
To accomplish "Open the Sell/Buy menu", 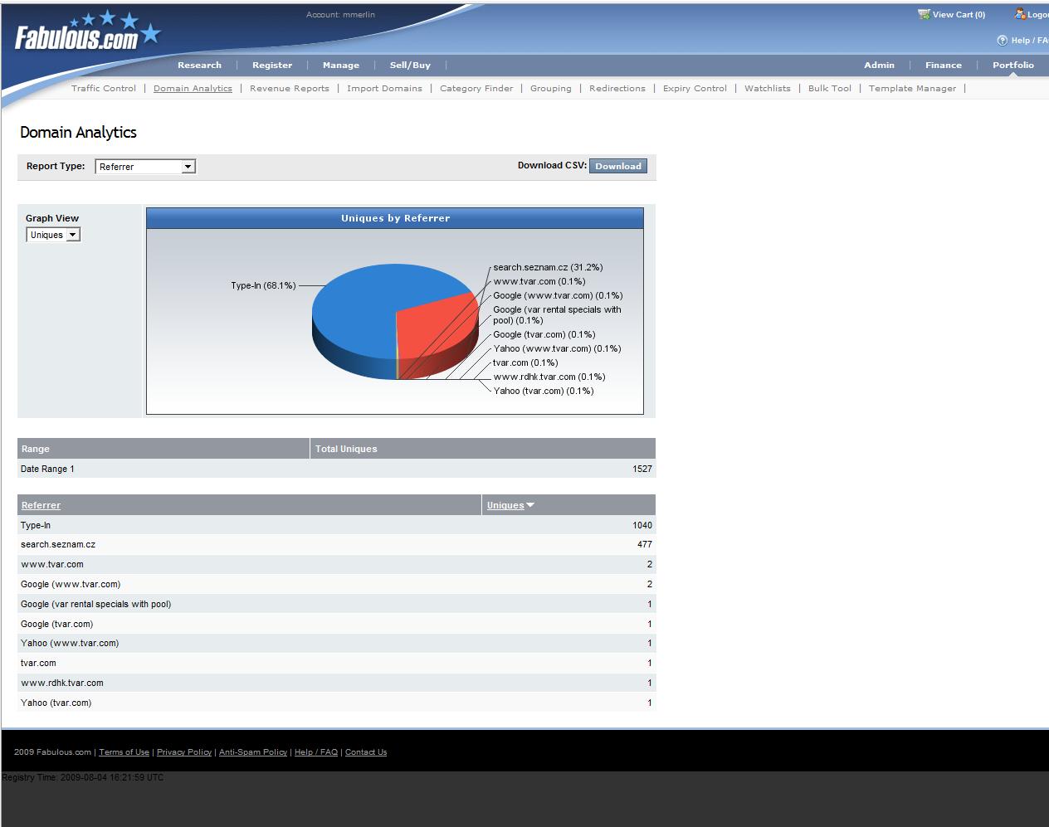I will 410,65.
